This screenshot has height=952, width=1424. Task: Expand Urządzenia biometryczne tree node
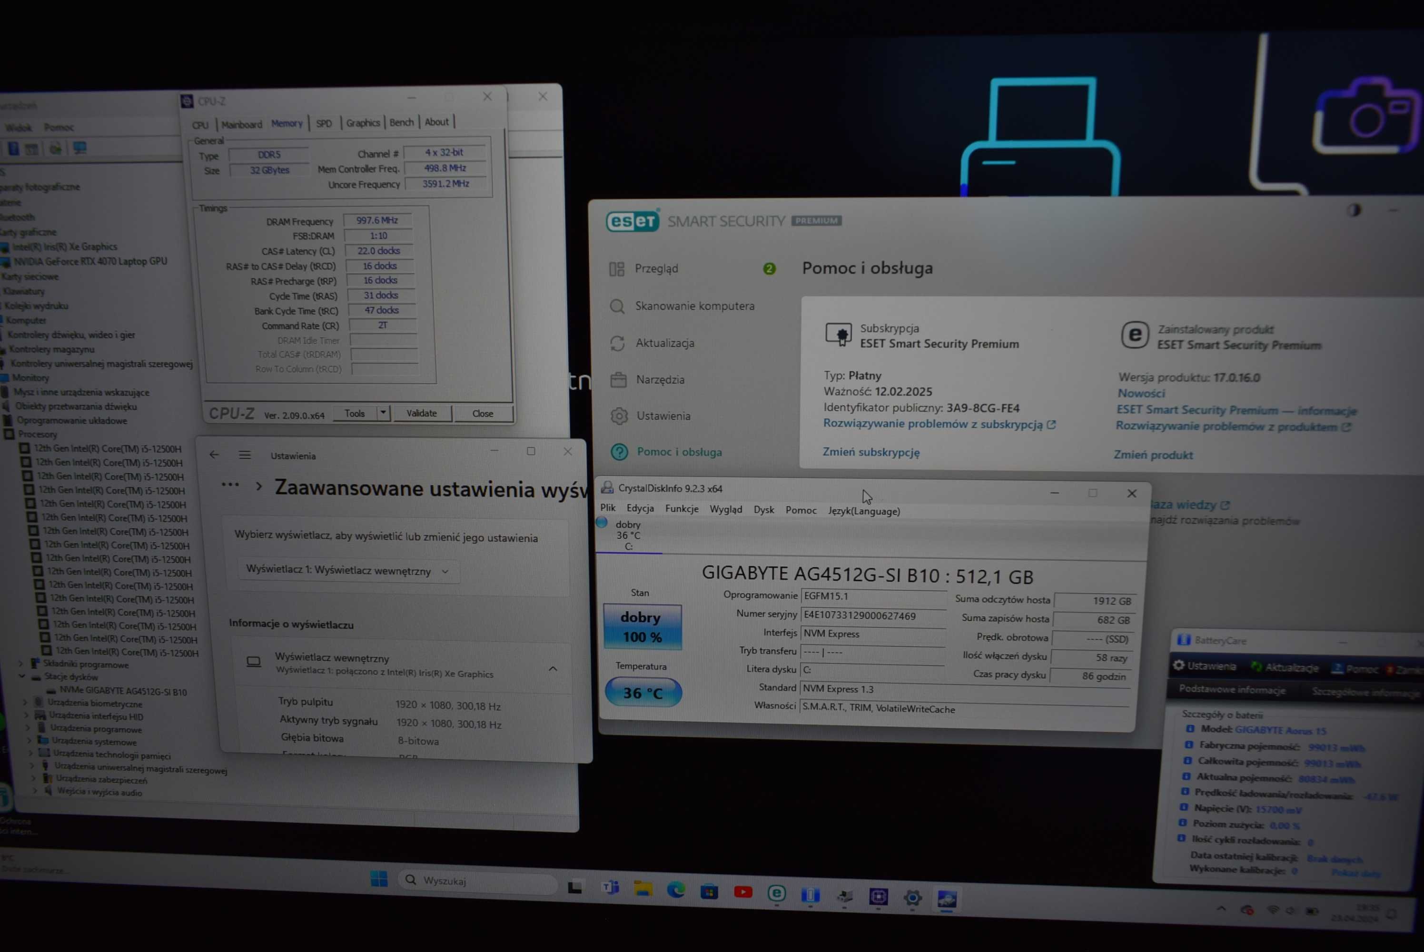(26, 703)
